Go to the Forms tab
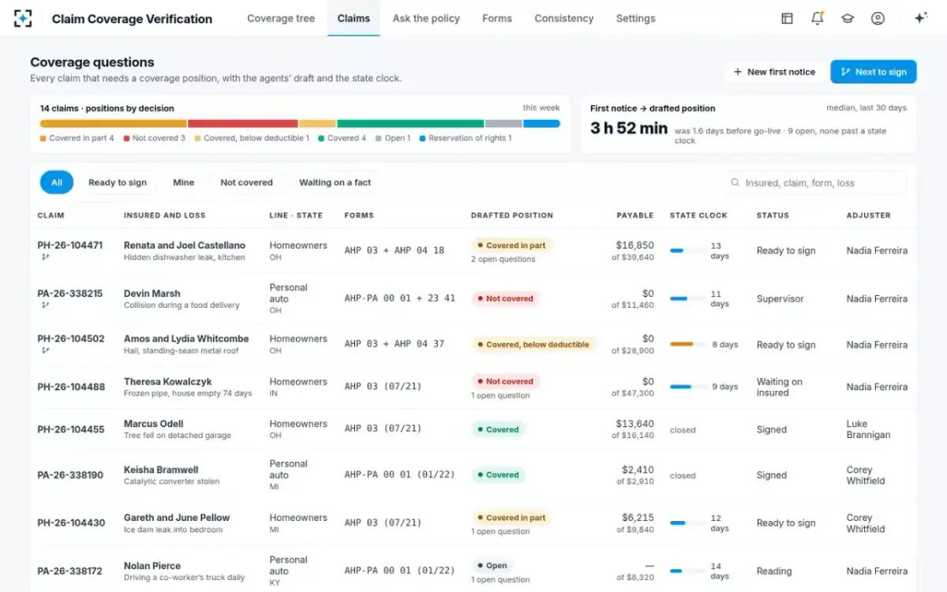 pos(497,18)
